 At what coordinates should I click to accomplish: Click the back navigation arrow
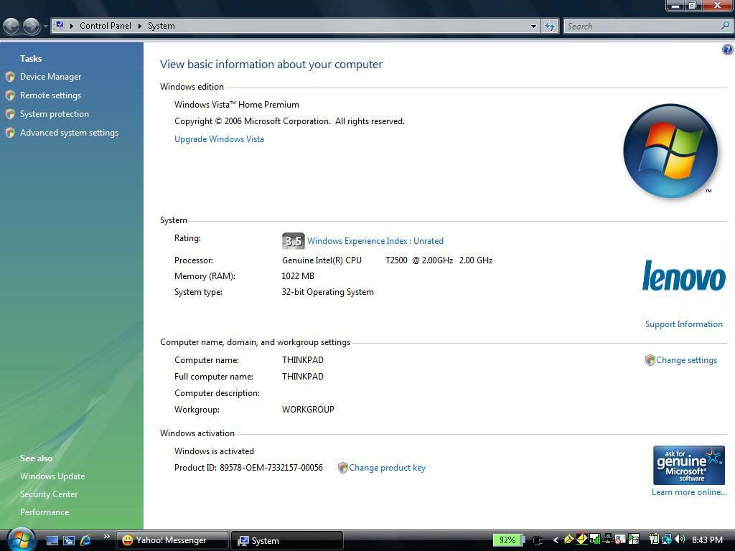[x=11, y=26]
